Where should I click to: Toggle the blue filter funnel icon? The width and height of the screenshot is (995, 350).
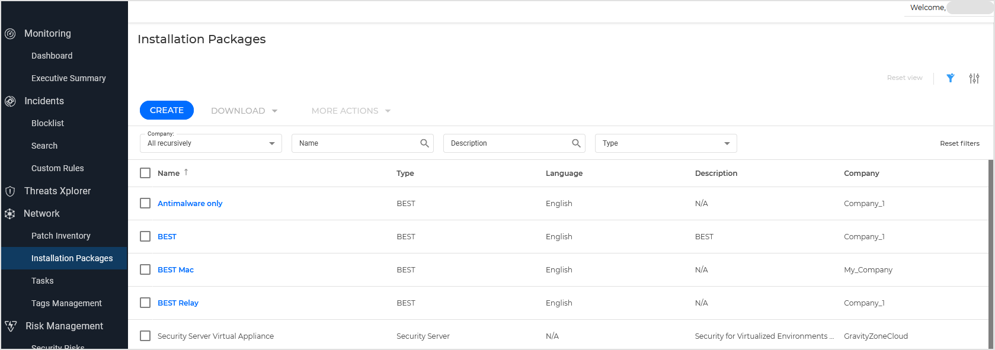950,78
